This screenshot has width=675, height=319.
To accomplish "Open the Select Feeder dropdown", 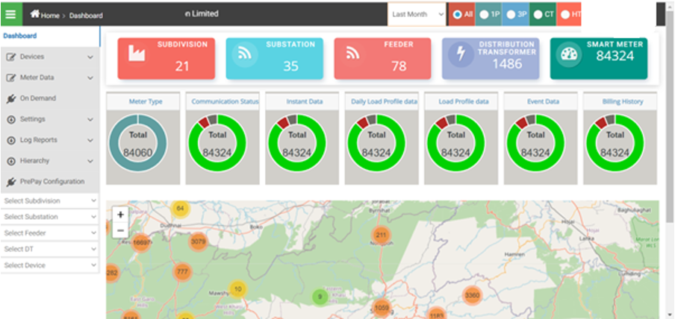I will tap(50, 233).
